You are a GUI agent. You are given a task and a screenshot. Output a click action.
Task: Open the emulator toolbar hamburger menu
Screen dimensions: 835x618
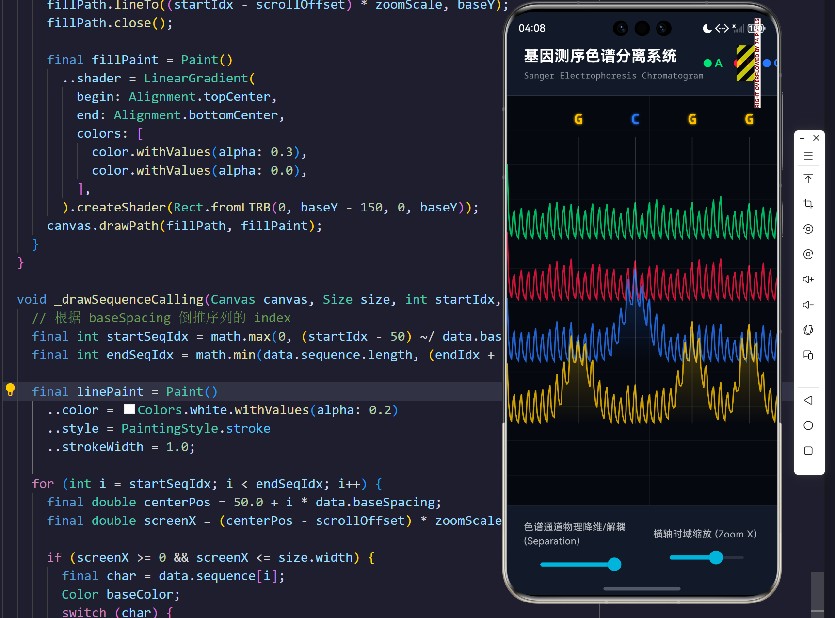coord(808,156)
